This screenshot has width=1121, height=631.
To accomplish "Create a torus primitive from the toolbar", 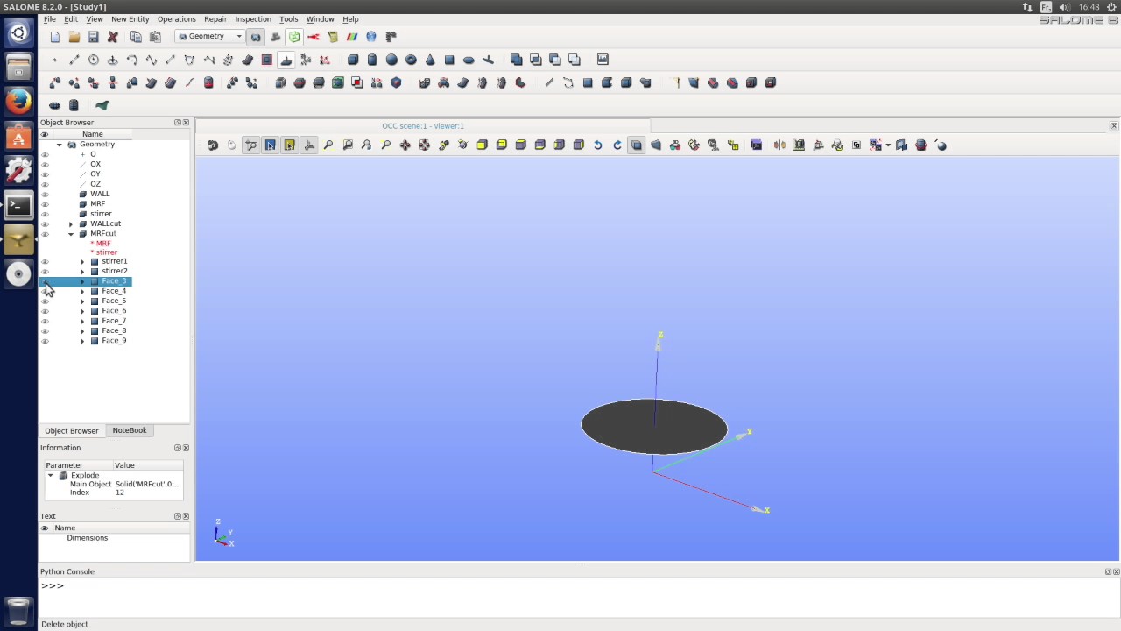I will click(x=411, y=60).
